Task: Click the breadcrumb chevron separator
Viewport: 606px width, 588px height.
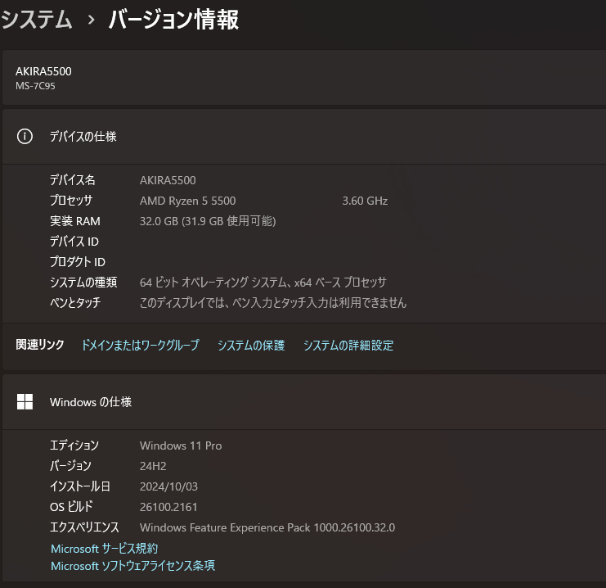Action: [91, 20]
